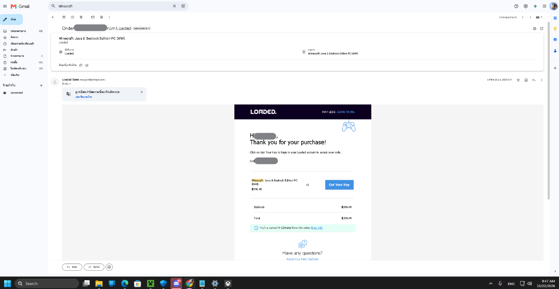Image resolution: width=559 pixels, height=289 pixels.
Task: Open Google Calendar side panel
Action: [555, 18]
